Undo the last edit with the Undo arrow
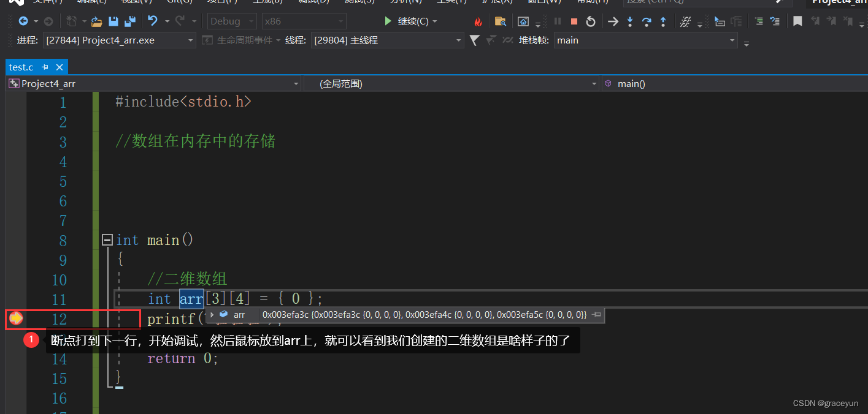Image resolution: width=868 pixels, height=414 pixels. tap(153, 21)
